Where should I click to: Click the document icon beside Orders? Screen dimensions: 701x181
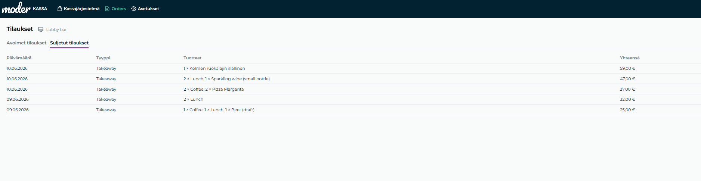point(107,9)
